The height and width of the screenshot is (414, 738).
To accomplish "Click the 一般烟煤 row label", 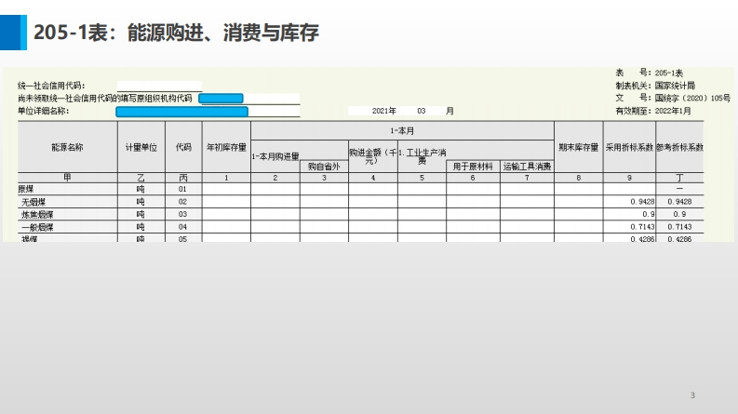I will [37, 227].
